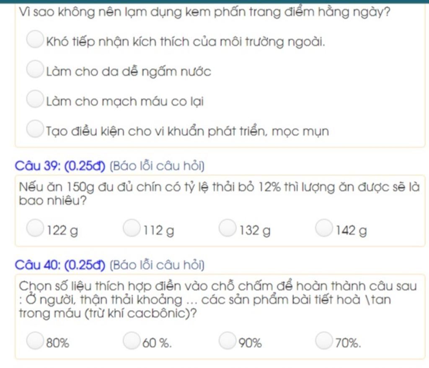
Task: Open 'Báo lỗi câu hỏi' for Câu 40
Action: point(157,265)
